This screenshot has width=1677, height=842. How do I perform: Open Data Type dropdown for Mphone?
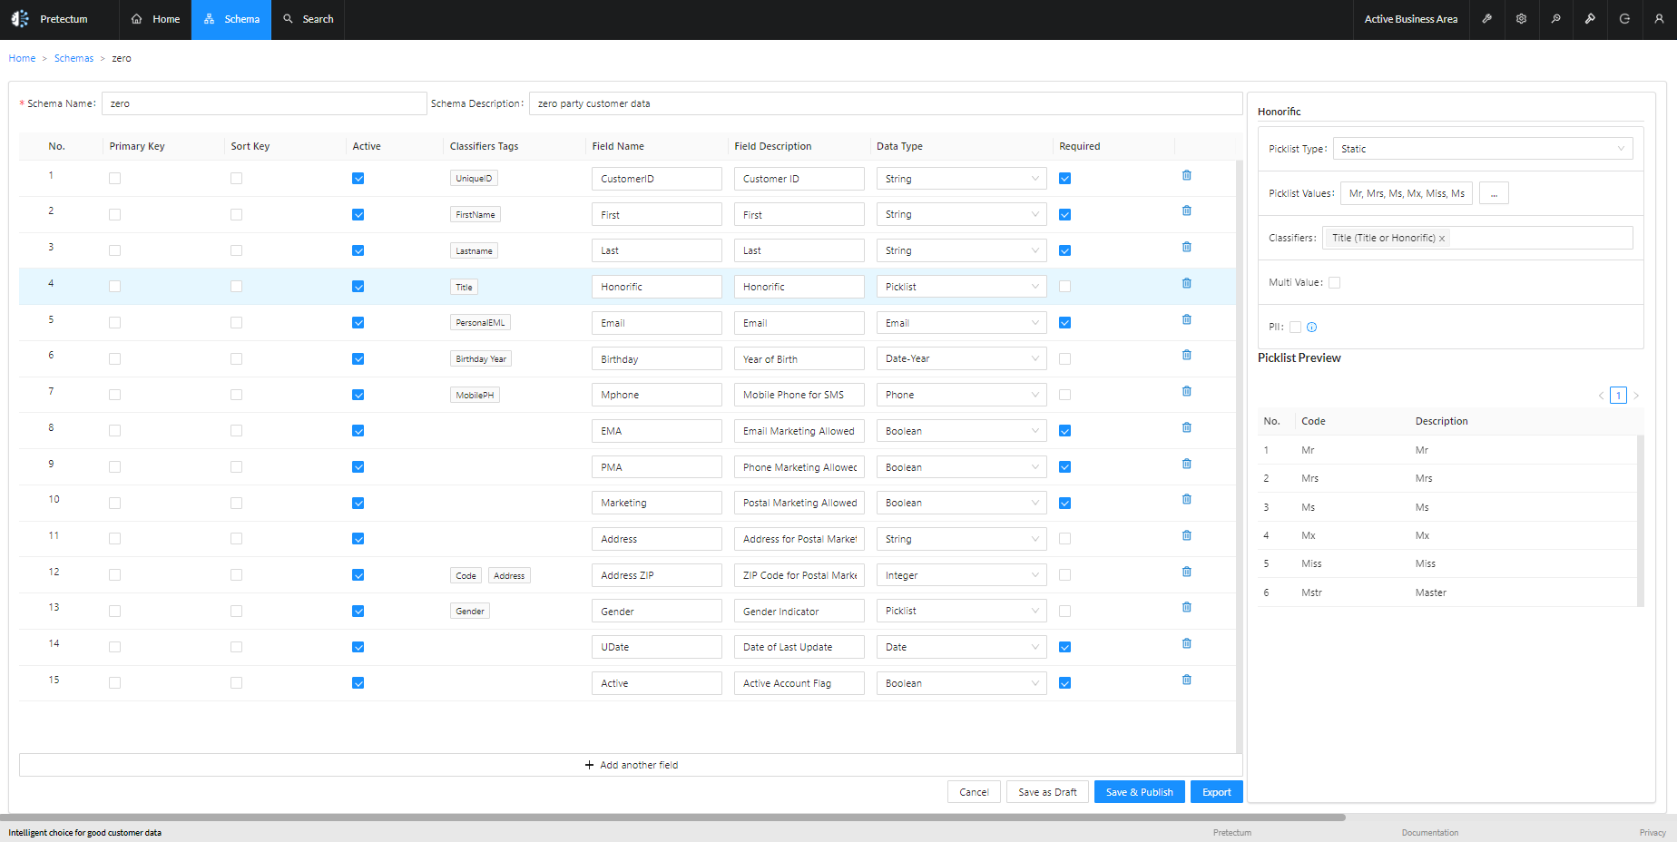(961, 395)
